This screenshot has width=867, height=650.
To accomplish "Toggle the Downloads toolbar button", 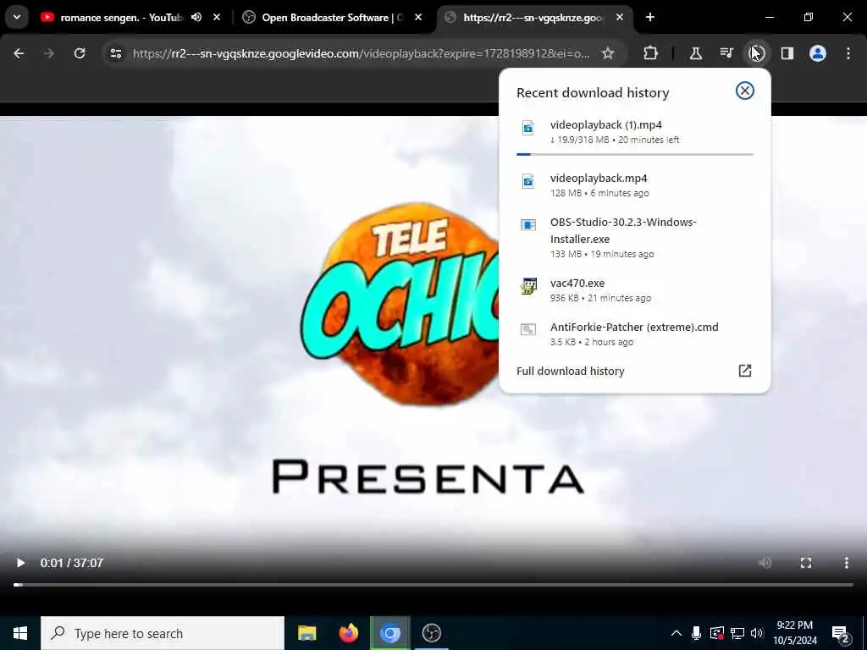I will 756,53.
